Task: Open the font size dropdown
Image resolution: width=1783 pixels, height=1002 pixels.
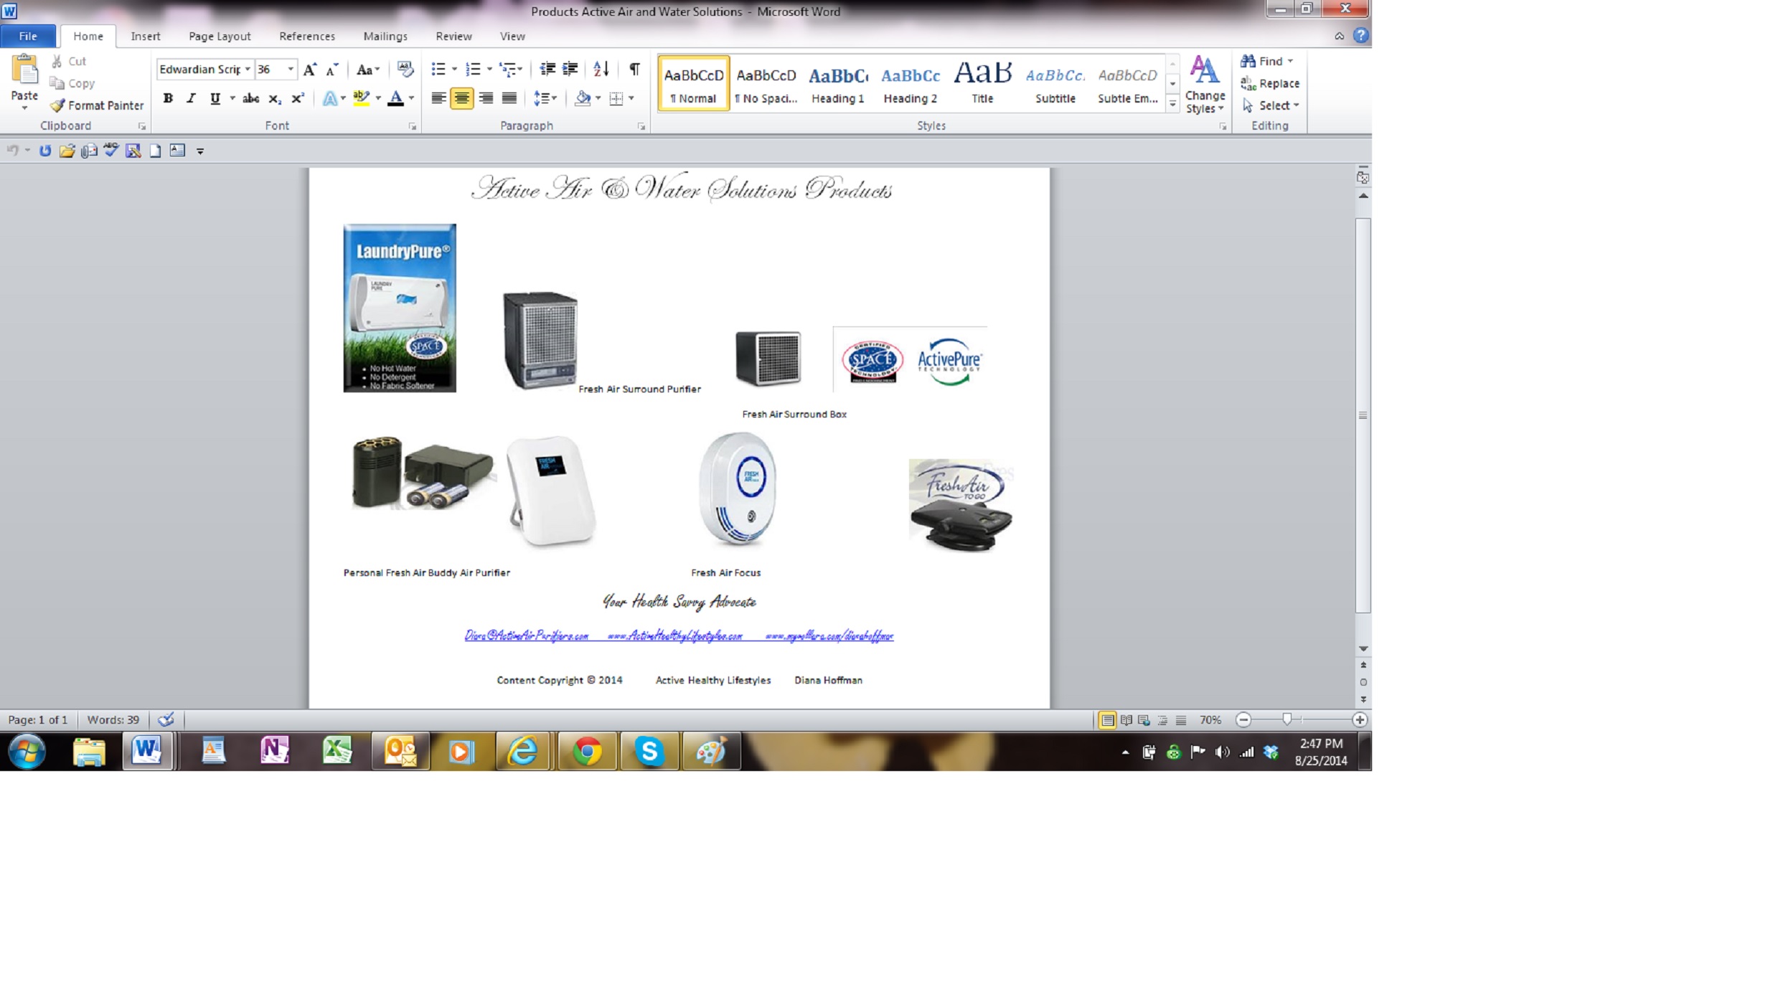Action: 291,70
